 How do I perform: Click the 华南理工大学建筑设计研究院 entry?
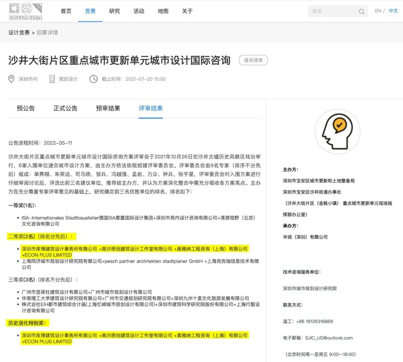(x=135, y=298)
